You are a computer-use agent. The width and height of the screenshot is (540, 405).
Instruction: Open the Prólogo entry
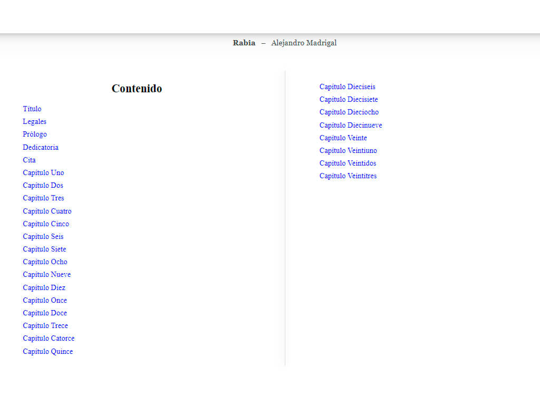tap(35, 134)
